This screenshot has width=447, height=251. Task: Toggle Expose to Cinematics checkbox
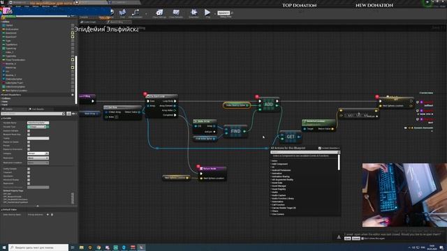[x=29, y=149]
